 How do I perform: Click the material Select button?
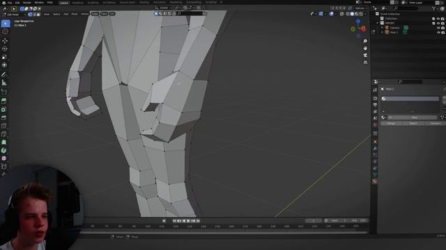coord(413,124)
